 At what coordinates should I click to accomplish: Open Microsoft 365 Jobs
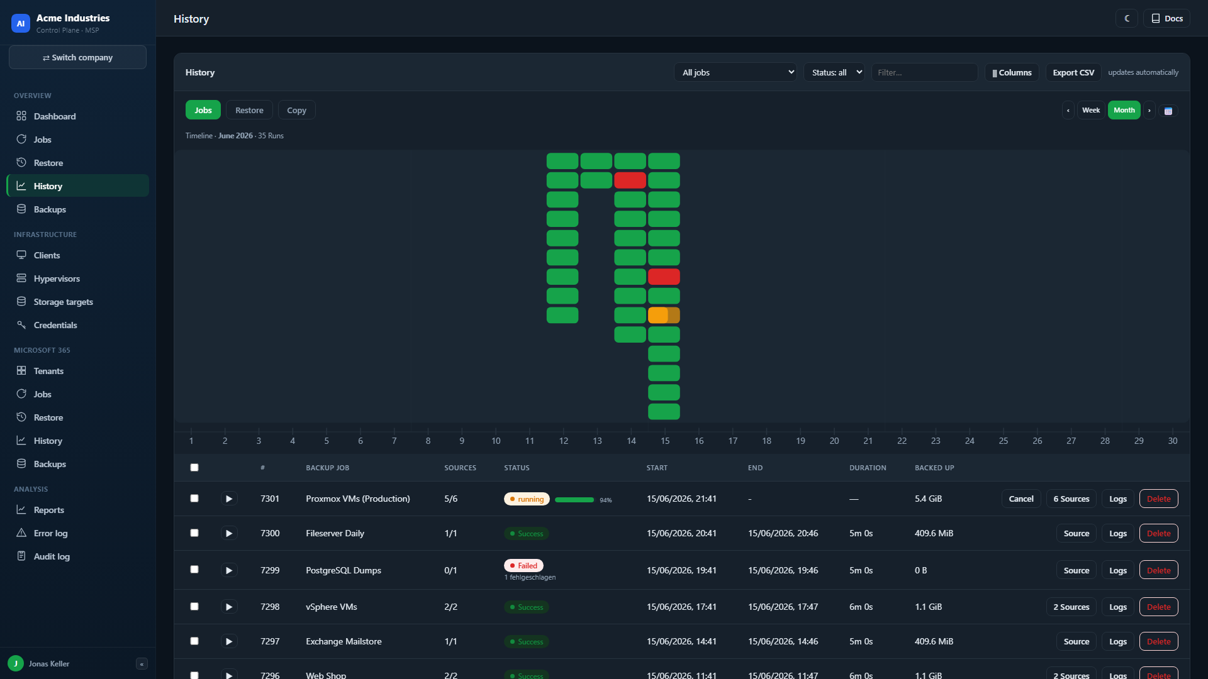click(77, 394)
